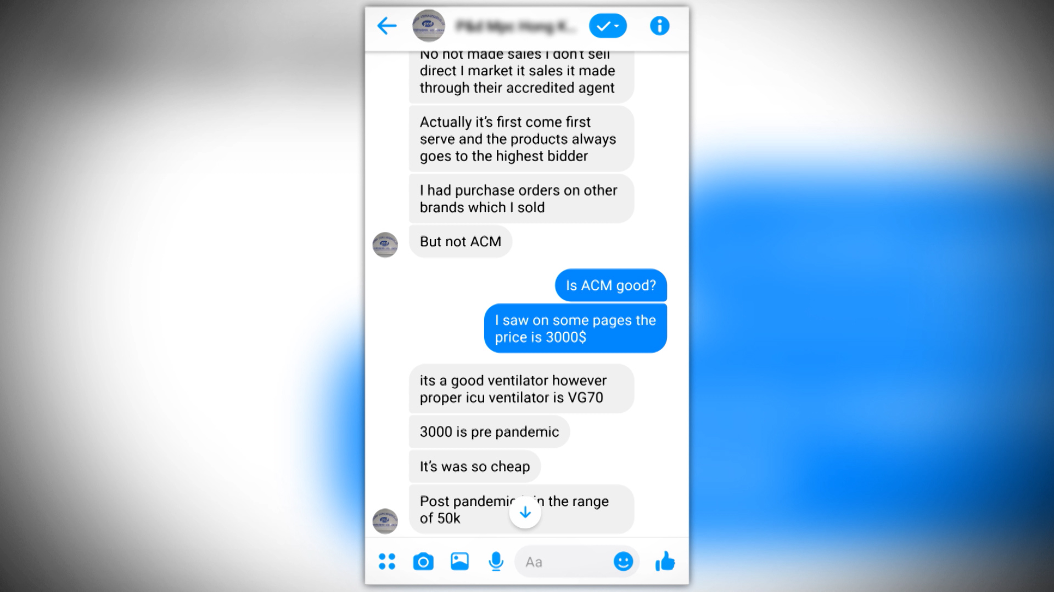Open the four-dot apps menu icon
The image size is (1054, 592).
(387, 561)
